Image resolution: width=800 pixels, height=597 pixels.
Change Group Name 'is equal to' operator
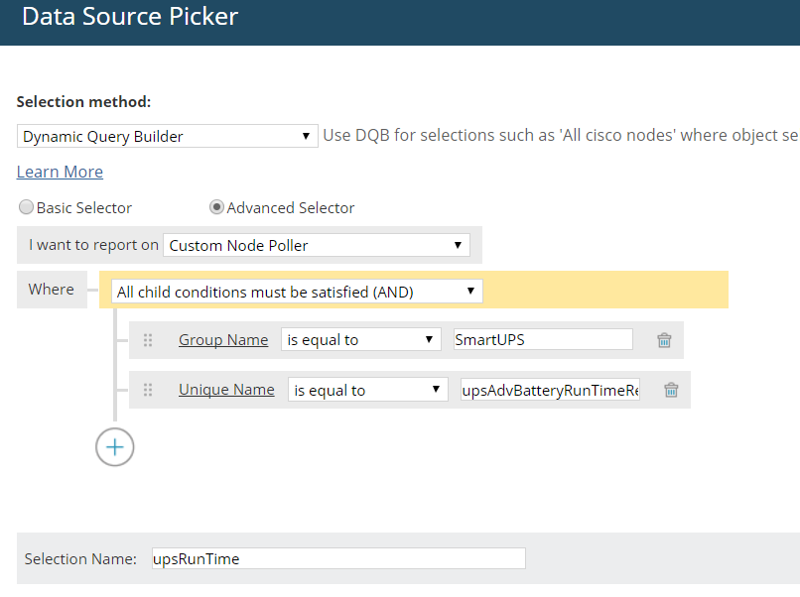(x=360, y=340)
